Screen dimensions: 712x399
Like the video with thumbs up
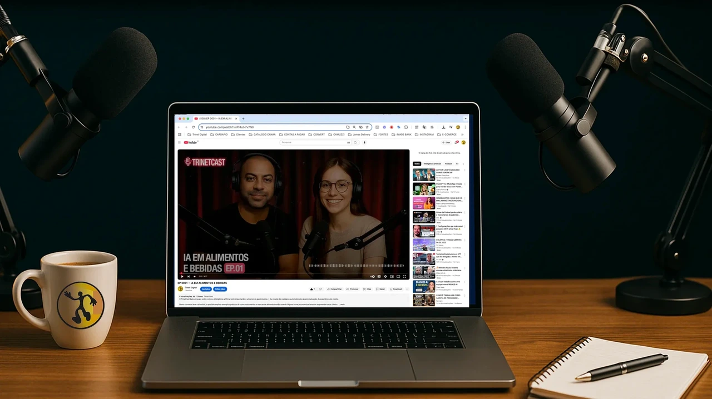[313, 289]
